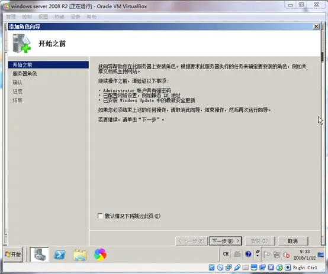The image size is (328, 274).
Task: Click the server-with-plus wizard header icon
Action: 21,44
